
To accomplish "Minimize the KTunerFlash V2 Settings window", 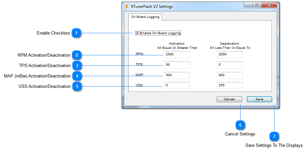I will point(248,5).
